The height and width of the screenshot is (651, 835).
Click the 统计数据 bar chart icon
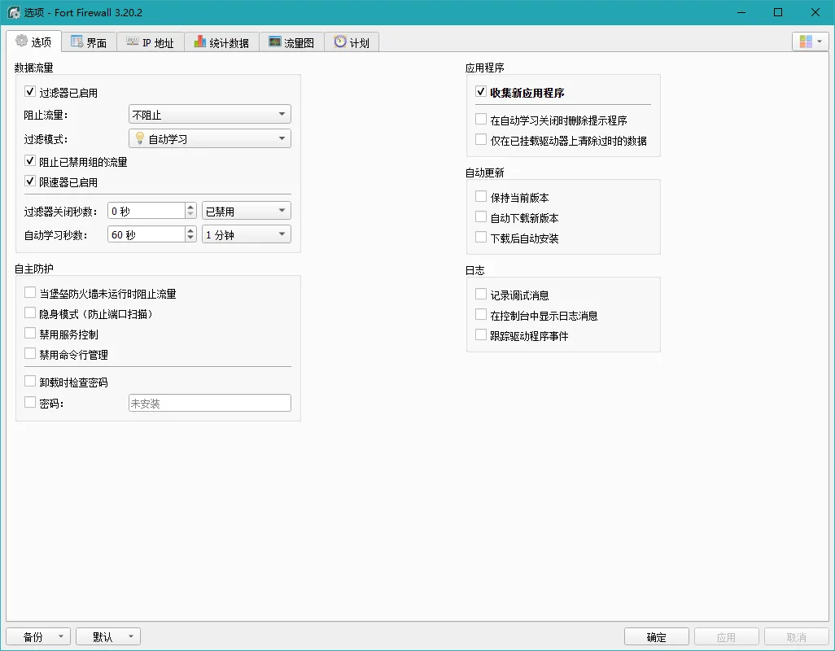point(199,42)
